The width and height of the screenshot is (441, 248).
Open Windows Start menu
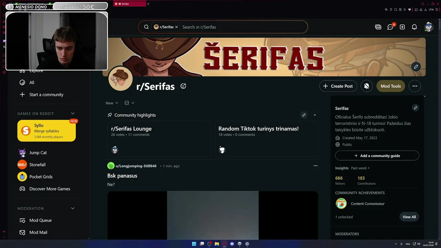tap(194, 244)
